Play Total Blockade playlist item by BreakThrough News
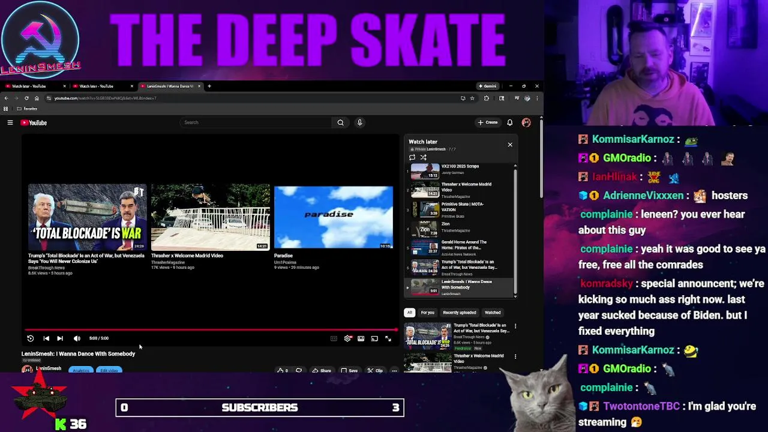This screenshot has height=432, width=768. coord(459,268)
